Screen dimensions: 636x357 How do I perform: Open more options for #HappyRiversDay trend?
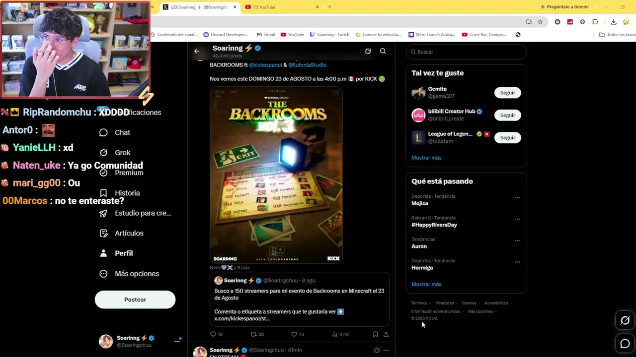518,219
